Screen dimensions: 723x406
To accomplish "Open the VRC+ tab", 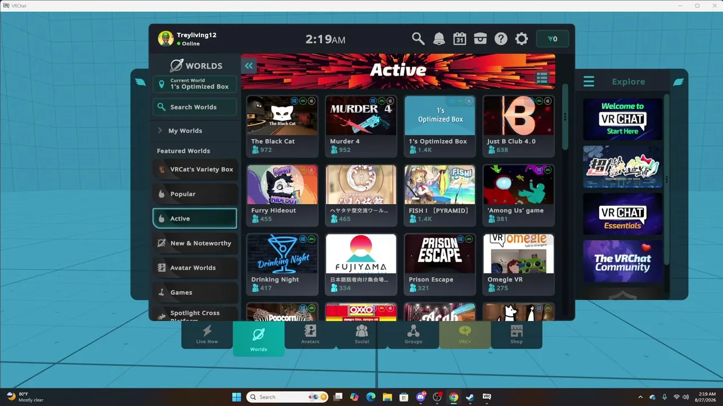I will pos(465,334).
